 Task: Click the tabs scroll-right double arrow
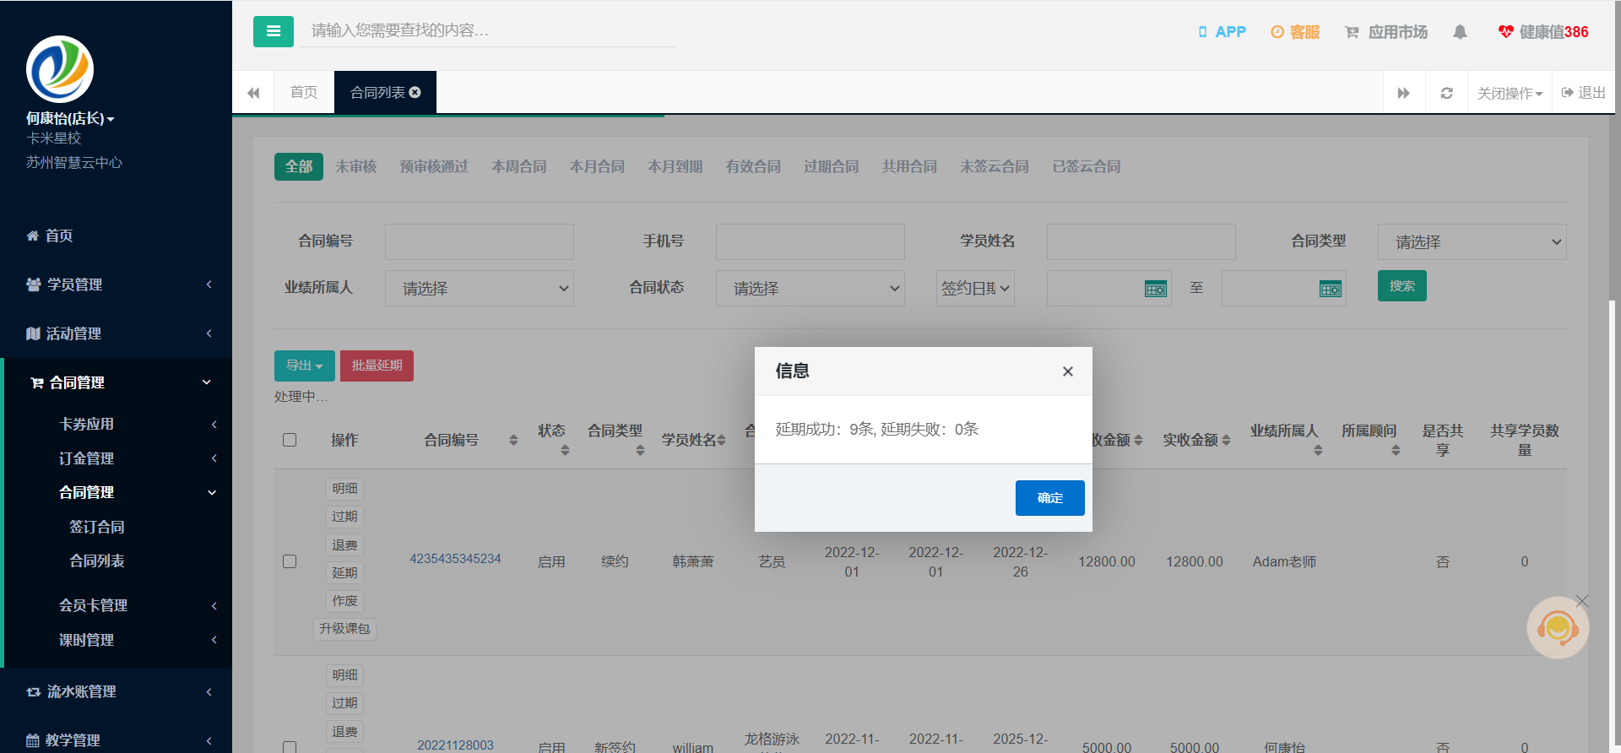(x=1404, y=93)
